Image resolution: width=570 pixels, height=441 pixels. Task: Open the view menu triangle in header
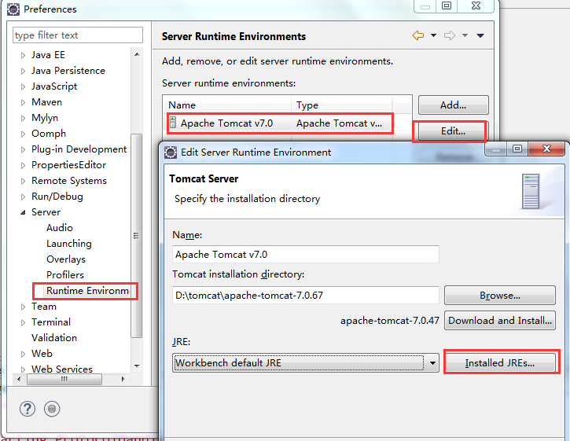pos(480,35)
